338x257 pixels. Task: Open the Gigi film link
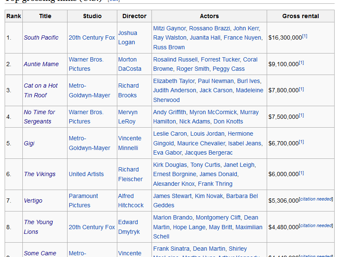(29, 143)
